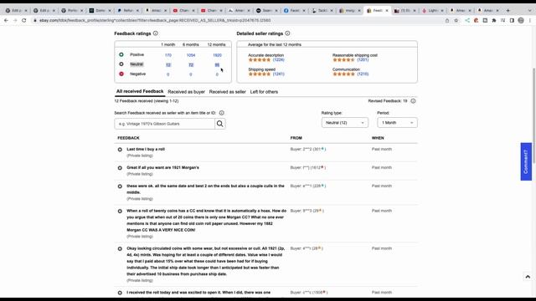Click the green Positive rating icon
536x301 pixels.
coord(121,54)
